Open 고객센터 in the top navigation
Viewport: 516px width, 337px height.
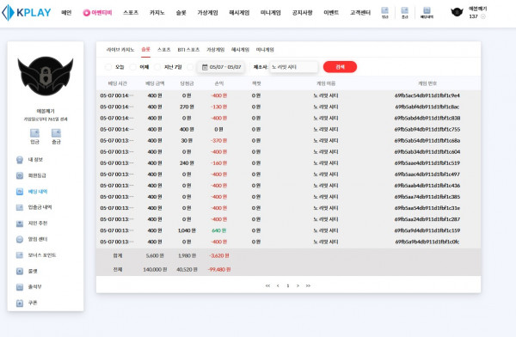(x=360, y=13)
